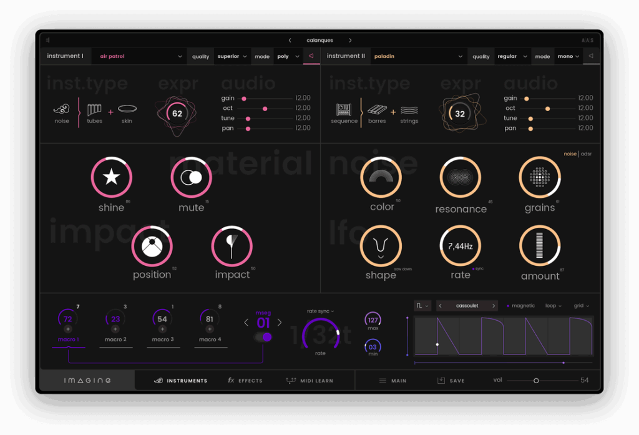
Task: Select the resonance rings knob
Action: (x=461, y=177)
